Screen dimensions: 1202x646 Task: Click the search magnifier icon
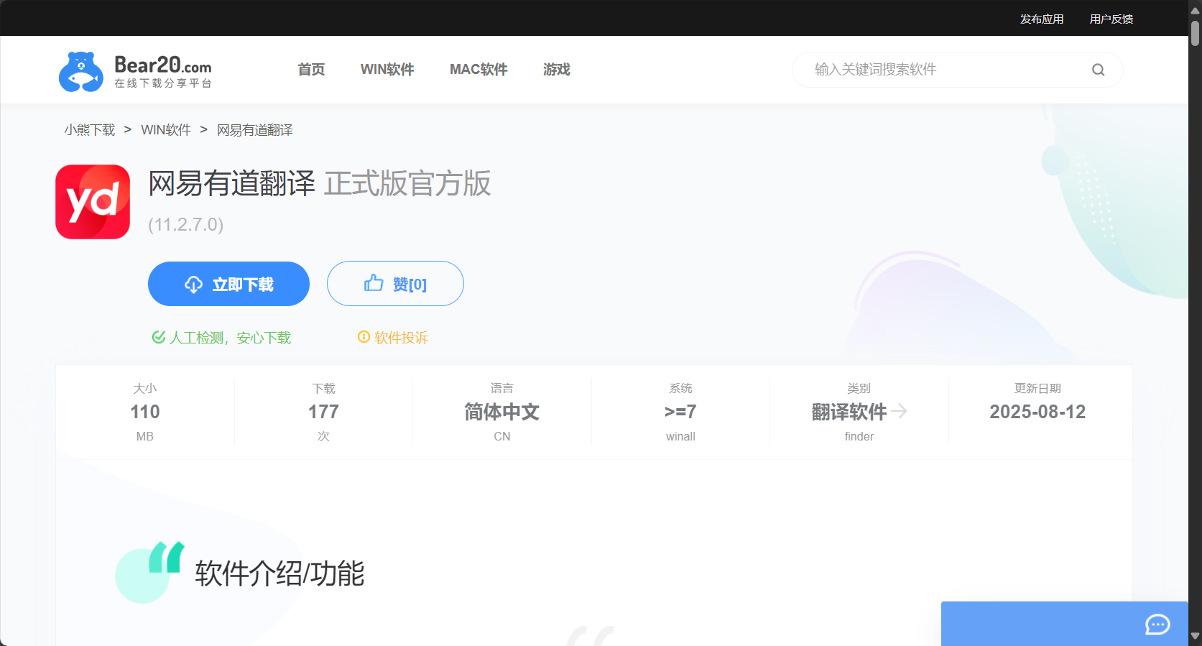click(1098, 70)
